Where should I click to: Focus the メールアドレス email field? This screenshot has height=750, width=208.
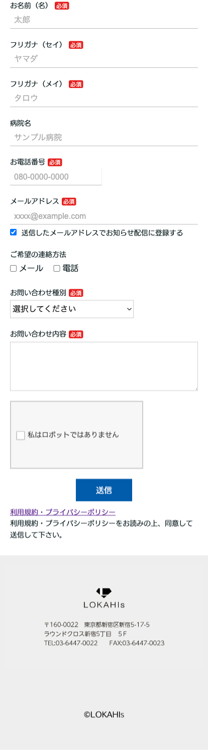(104, 216)
